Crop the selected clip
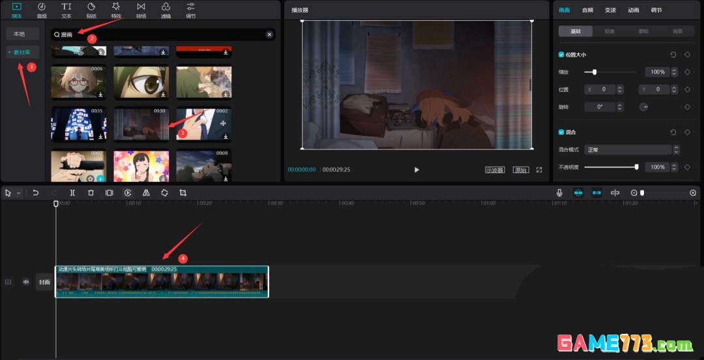Viewport: 704px width, 360px height. click(183, 193)
